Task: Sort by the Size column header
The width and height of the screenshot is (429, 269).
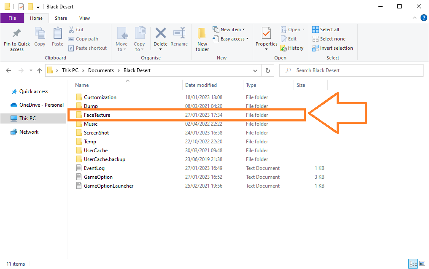Action: pyautogui.click(x=310, y=85)
